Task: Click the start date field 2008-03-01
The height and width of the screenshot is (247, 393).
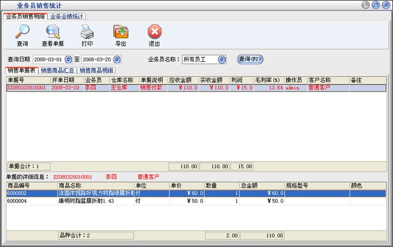Action: [x=48, y=59]
